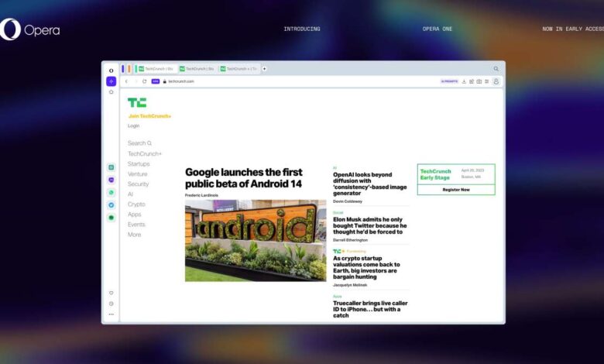Open the three-dots sidebar setup icon
Image resolution: width=604 pixels, height=364 pixels.
click(x=111, y=314)
